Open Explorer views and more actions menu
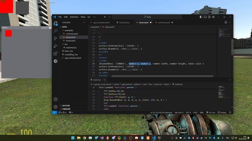The height and width of the screenshot is (141, 252). [84, 23]
